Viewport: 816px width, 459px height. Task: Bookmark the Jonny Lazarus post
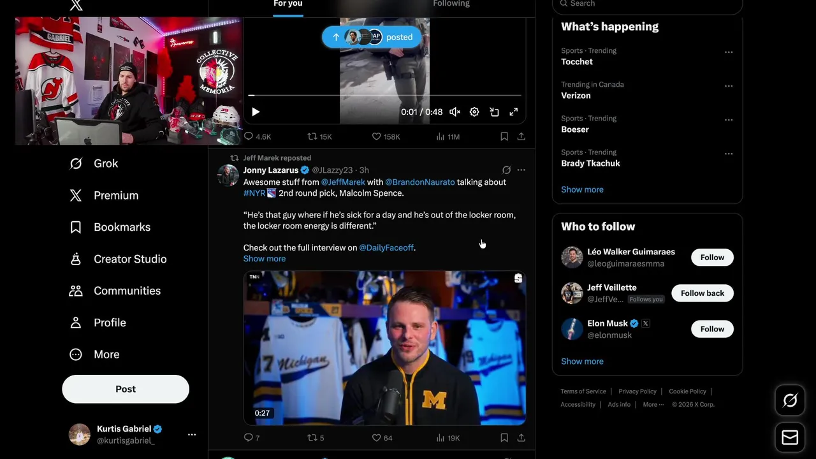[x=504, y=438]
